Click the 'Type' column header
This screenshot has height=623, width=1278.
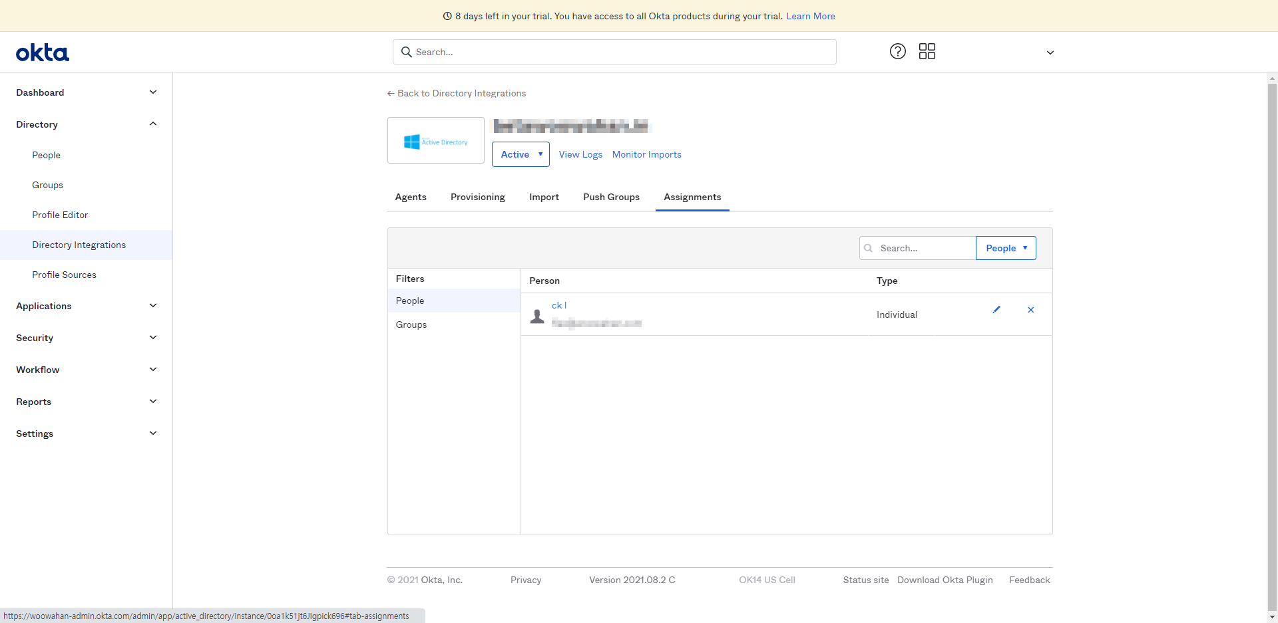pyautogui.click(x=887, y=281)
